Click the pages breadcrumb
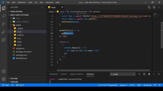 coord(51,12)
